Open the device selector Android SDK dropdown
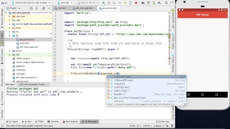 coord(31,3)
